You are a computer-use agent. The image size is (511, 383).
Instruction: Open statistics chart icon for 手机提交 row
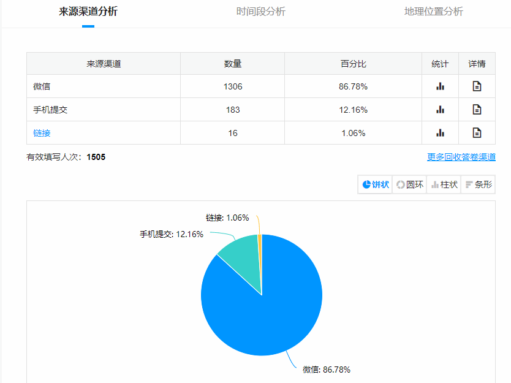pyautogui.click(x=440, y=110)
